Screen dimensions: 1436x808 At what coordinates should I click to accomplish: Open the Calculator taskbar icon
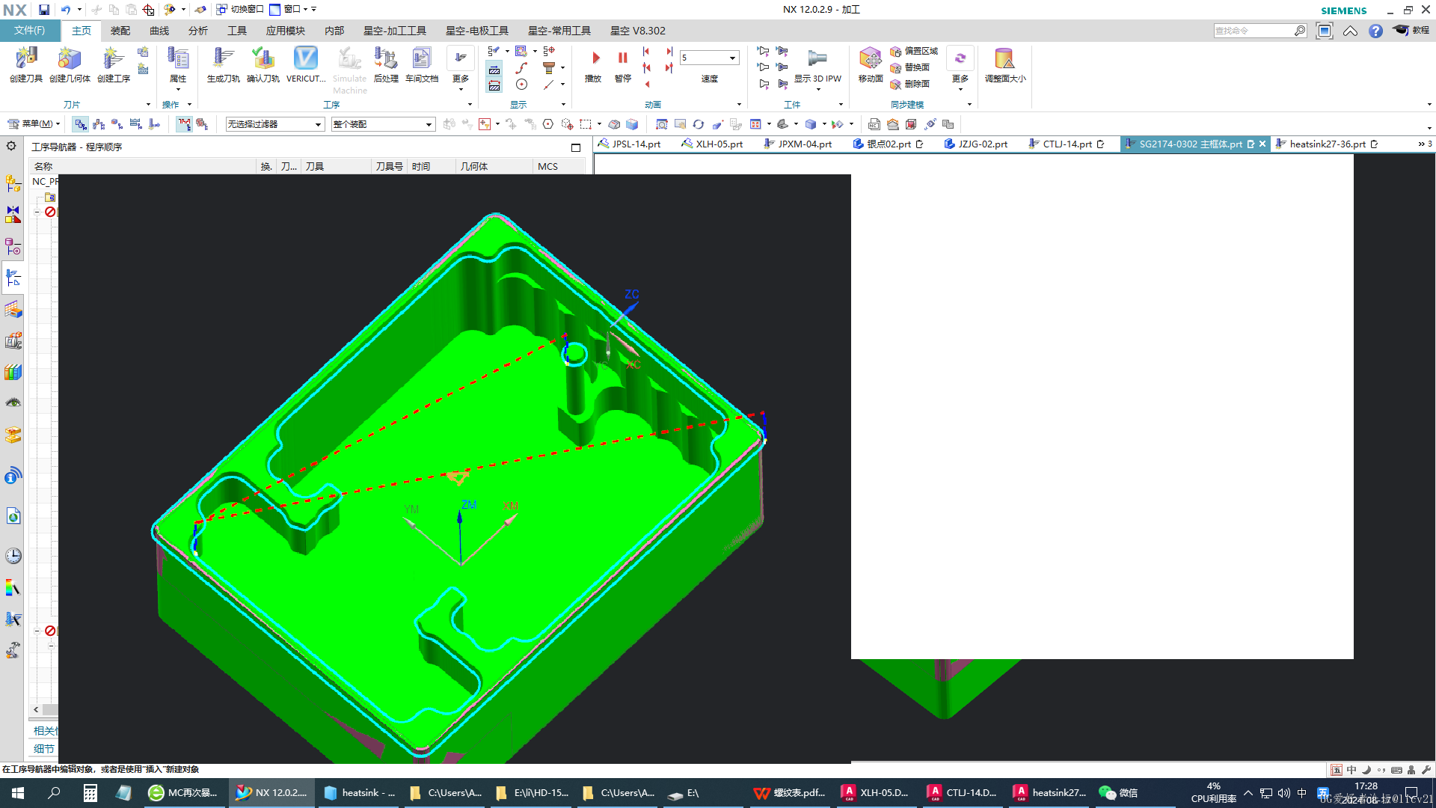(90, 793)
